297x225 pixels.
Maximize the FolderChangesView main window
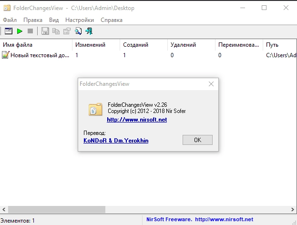point(264,8)
